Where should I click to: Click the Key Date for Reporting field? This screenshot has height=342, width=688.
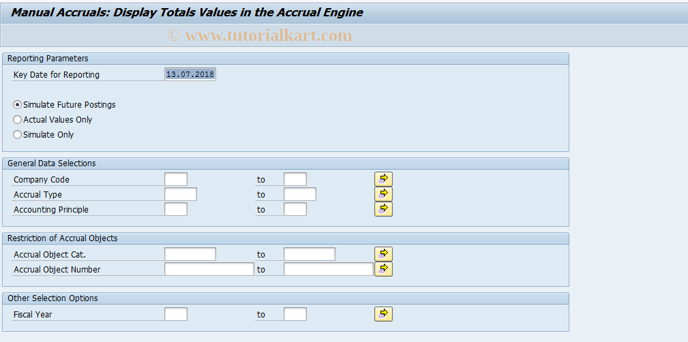click(190, 74)
